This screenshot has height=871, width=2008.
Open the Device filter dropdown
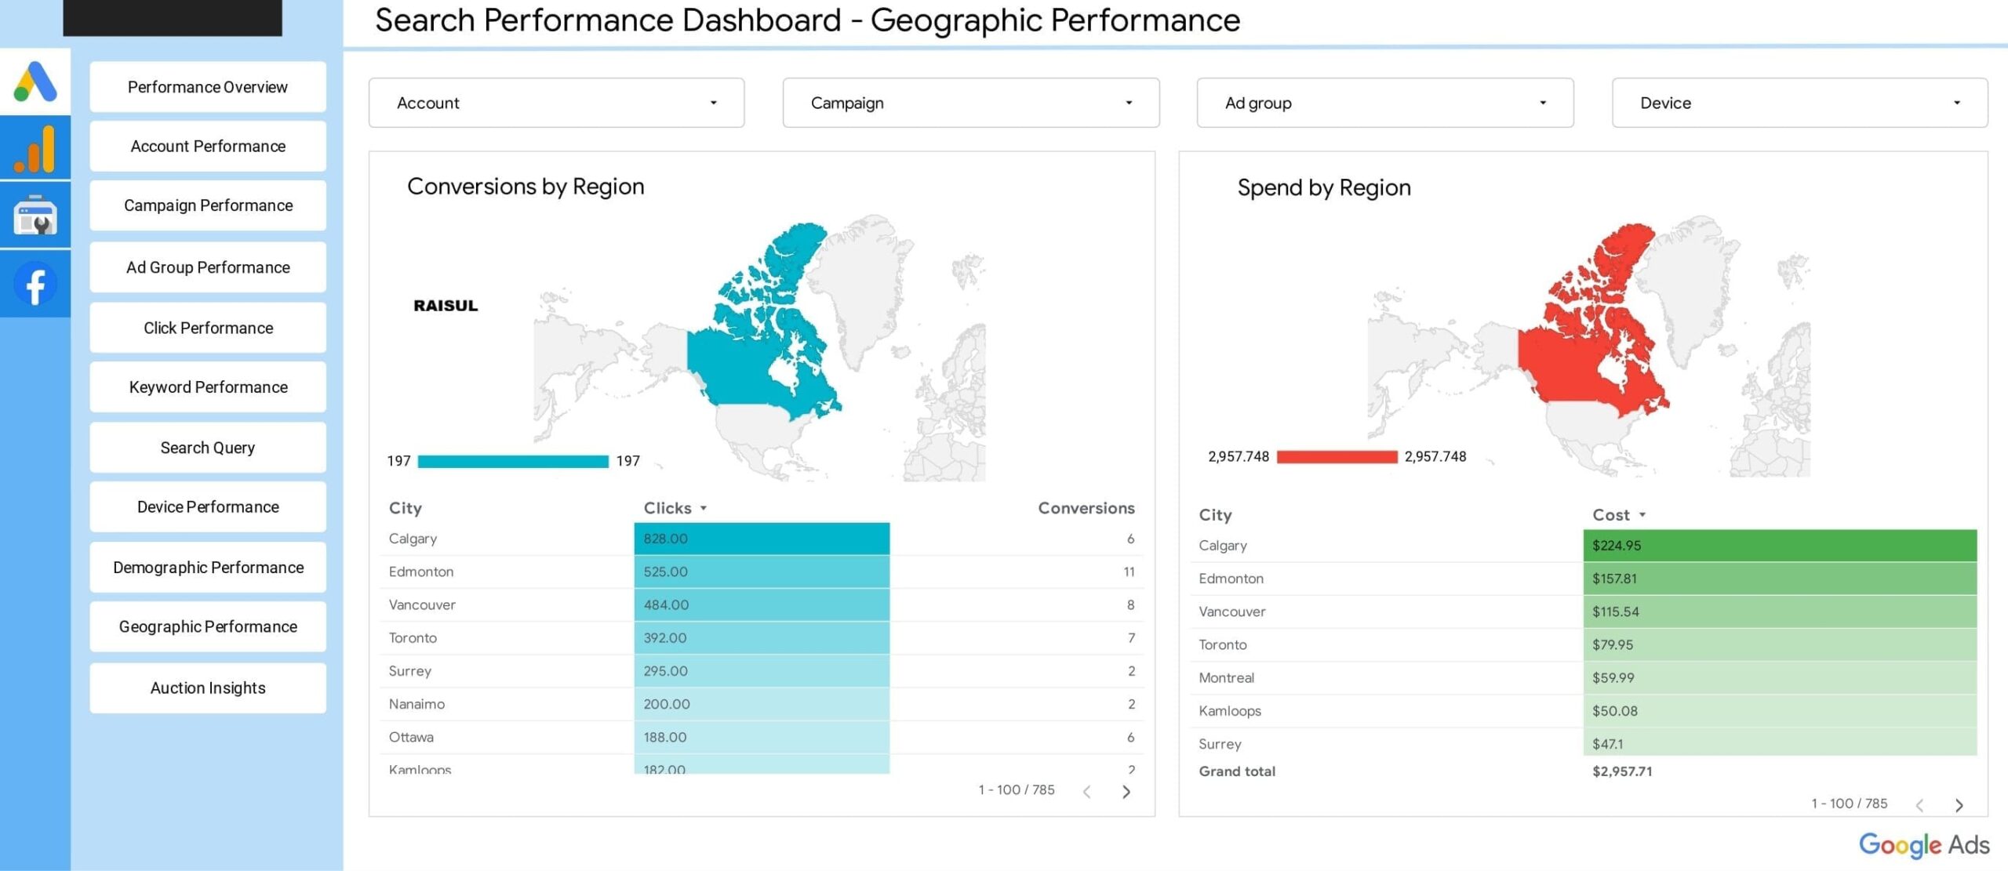tap(1799, 103)
